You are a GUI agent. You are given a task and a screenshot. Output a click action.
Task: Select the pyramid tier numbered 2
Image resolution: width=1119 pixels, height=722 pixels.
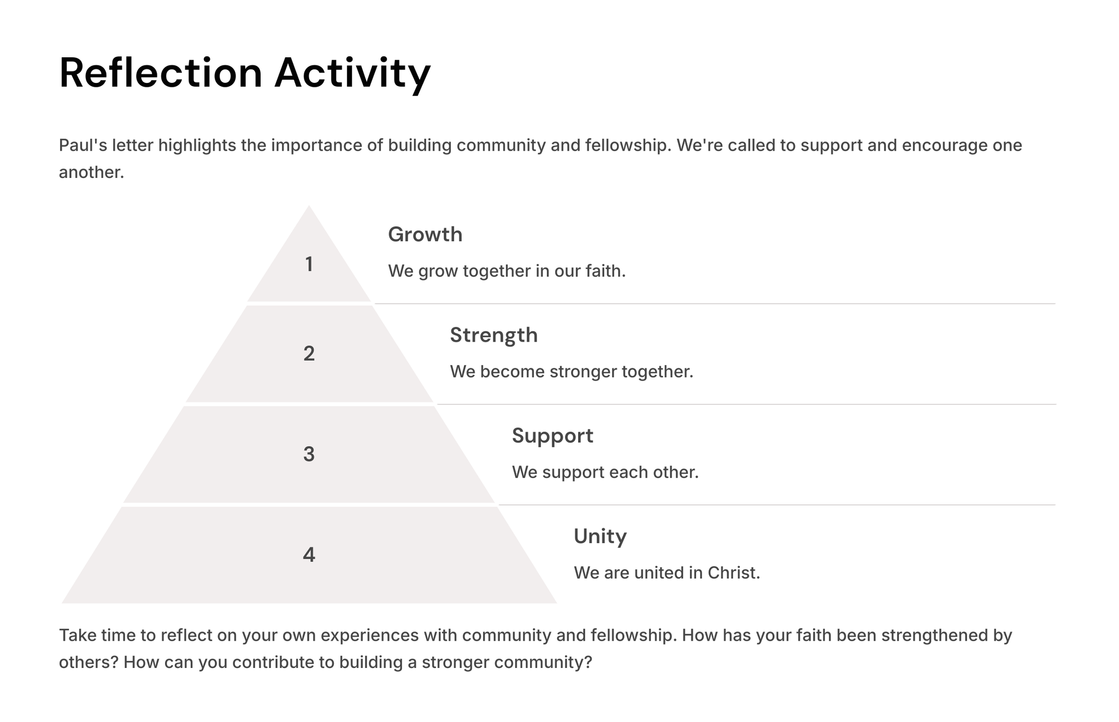pyautogui.click(x=309, y=354)
